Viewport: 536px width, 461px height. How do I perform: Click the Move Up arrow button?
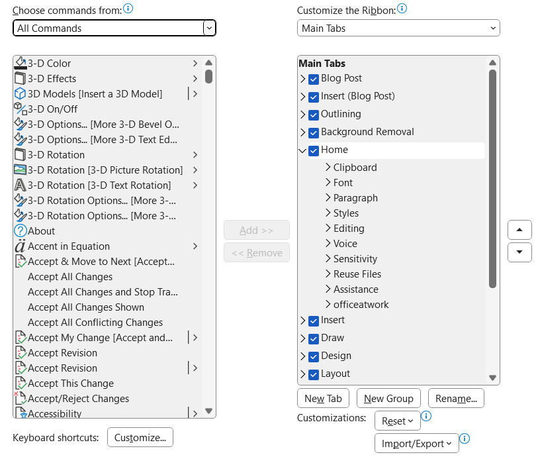tap(519, 230)
